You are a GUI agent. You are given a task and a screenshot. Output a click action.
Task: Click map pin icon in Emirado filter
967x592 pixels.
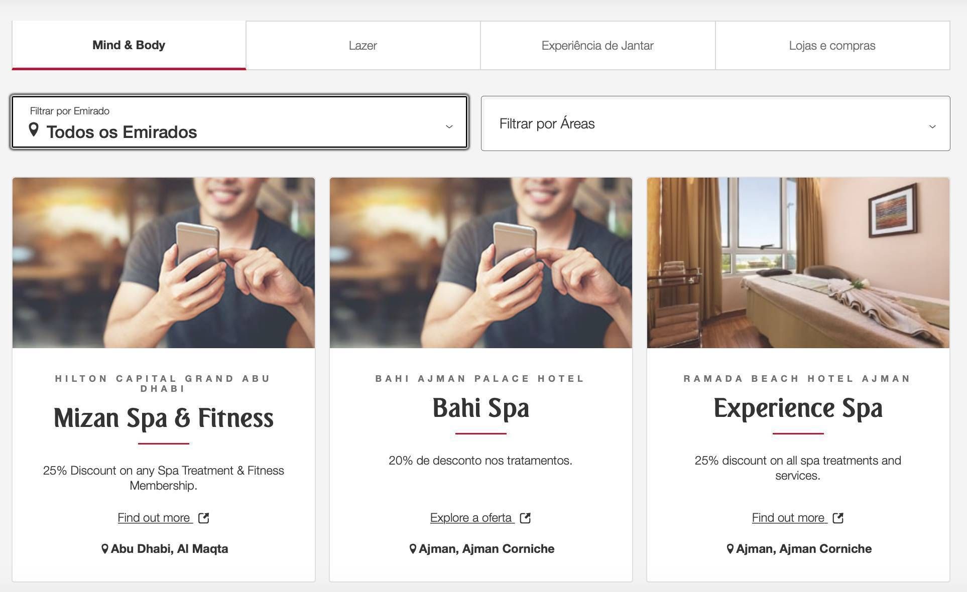34,129
